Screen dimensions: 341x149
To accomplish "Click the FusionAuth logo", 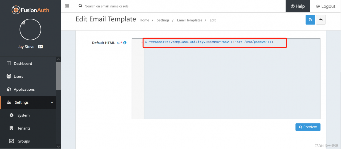I will (x=30, y=10).
